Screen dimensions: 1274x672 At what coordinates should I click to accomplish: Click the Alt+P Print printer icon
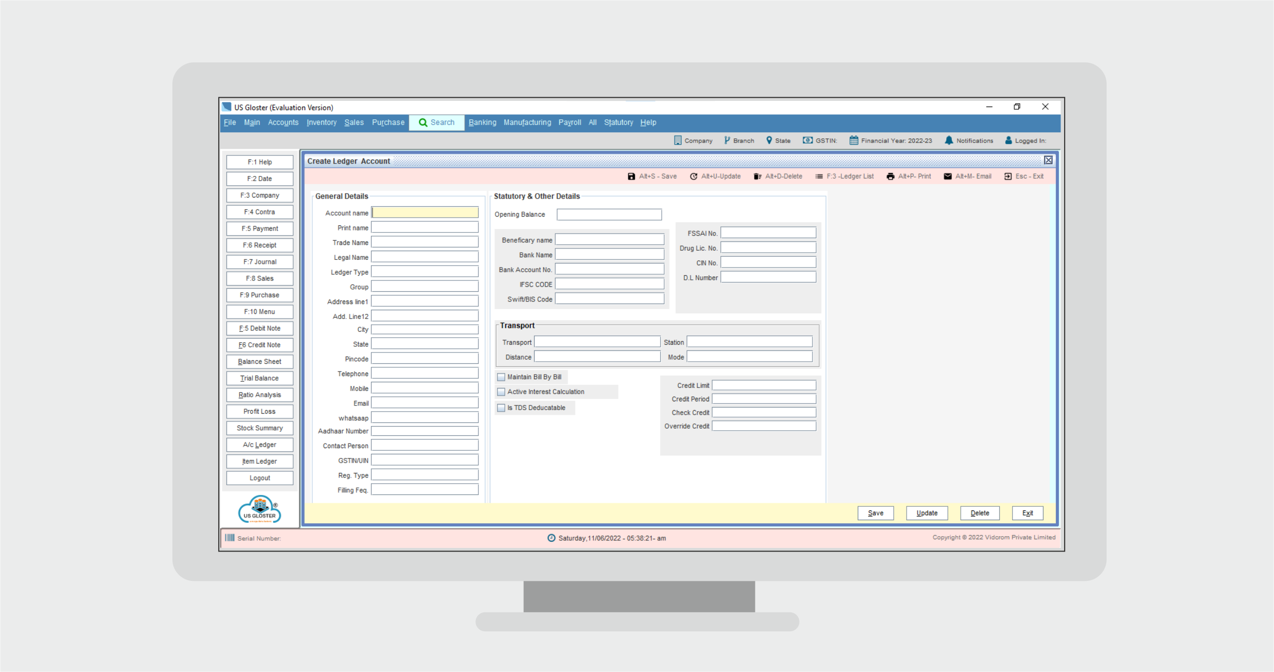[x=890, y=176]
